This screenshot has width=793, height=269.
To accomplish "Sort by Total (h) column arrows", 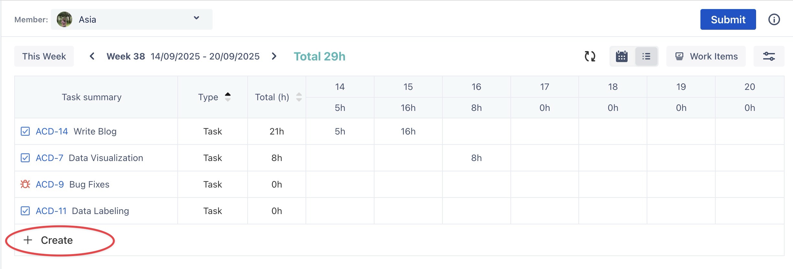I will tap(299, 97).
